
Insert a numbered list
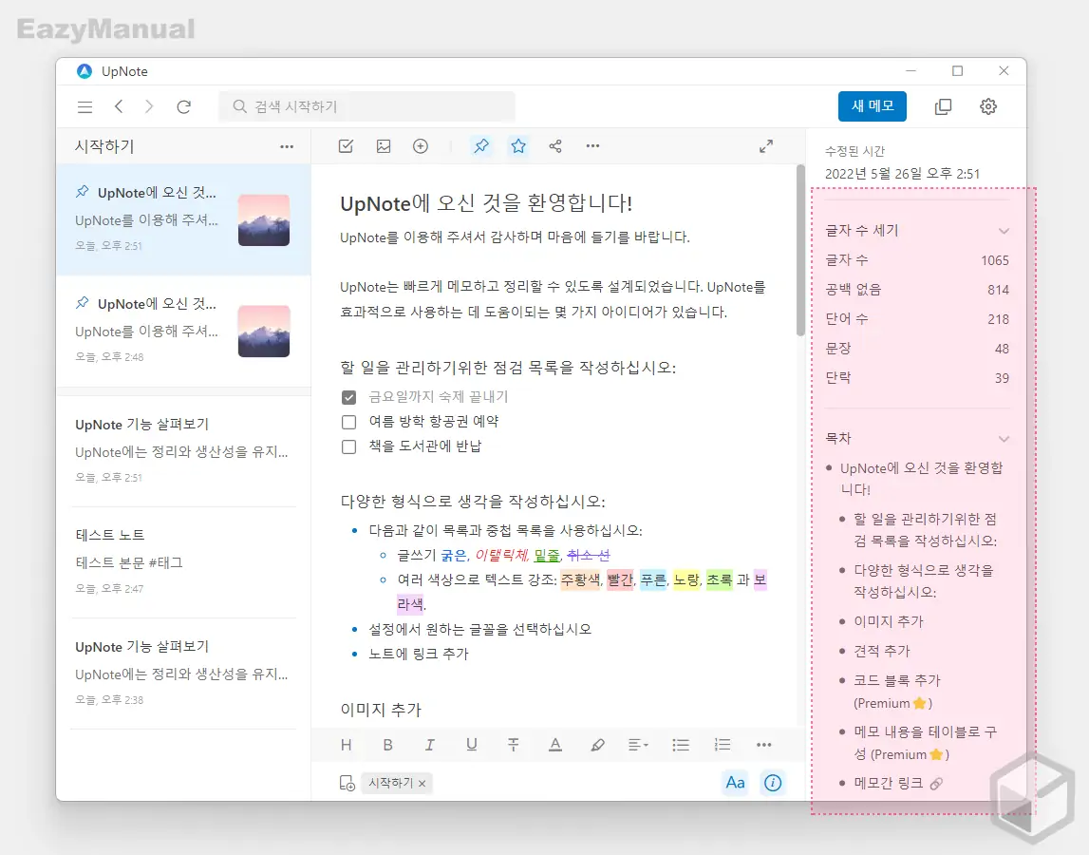723,745
